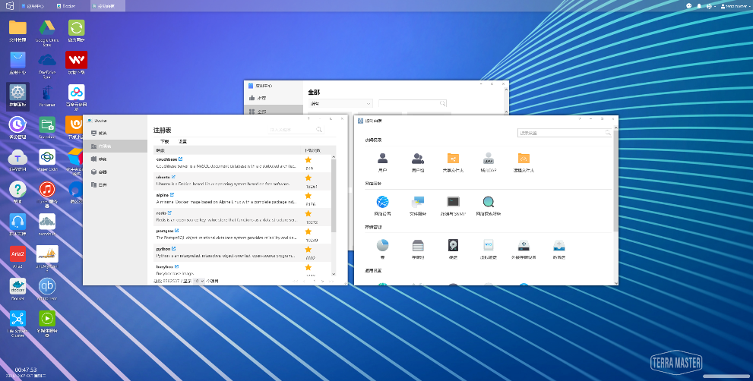Open Google Drive Sync desktop icon
The image size is (753, 381).
click(x=47, y=27)
